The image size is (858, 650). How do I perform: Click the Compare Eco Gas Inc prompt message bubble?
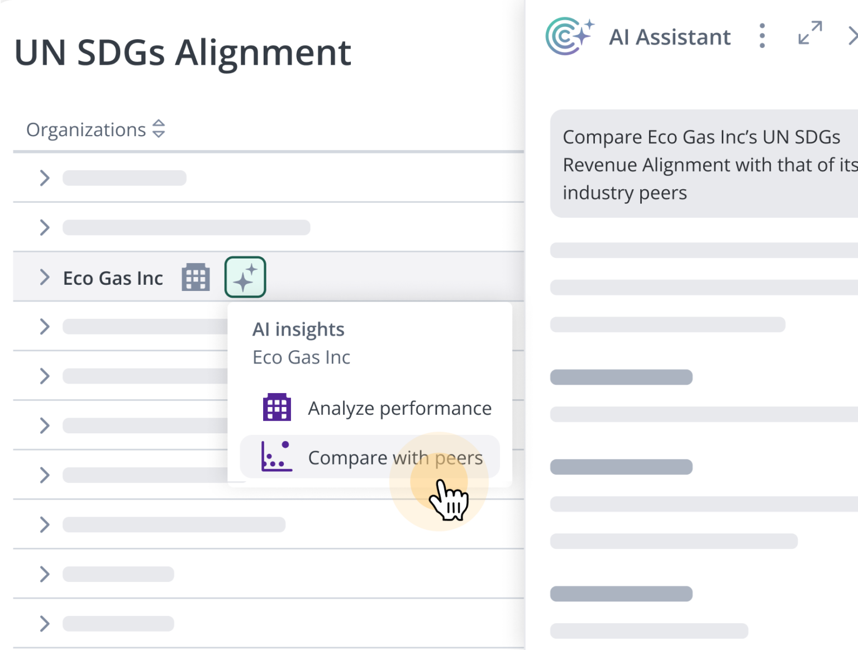(x=704, y=164)
